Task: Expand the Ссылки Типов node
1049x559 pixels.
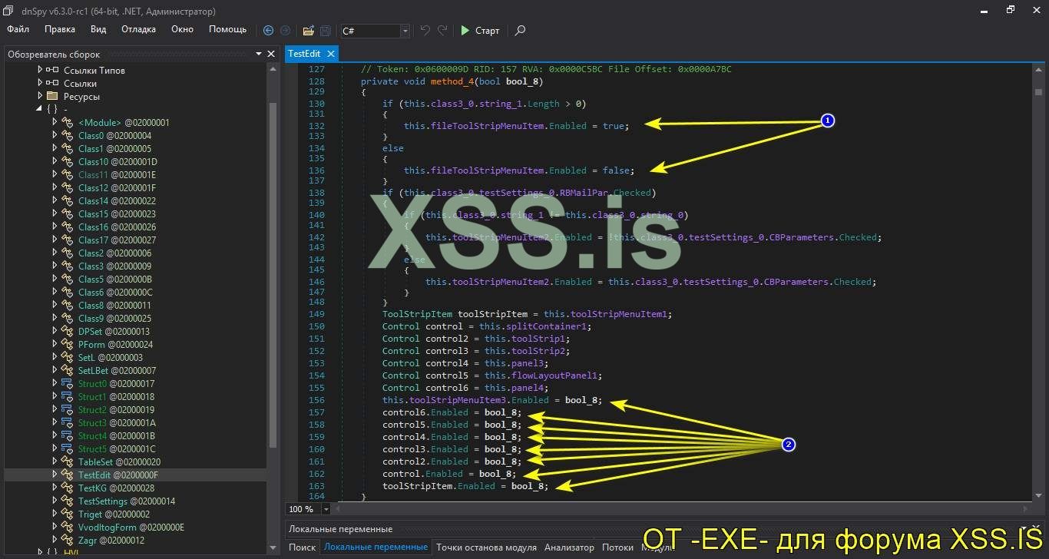Action: (x=40, y=71)
